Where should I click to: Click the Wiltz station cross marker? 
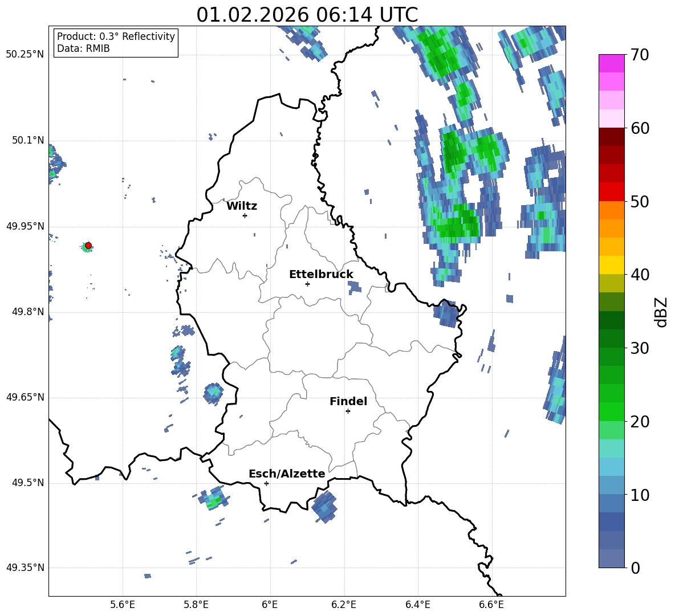(245, 215)
